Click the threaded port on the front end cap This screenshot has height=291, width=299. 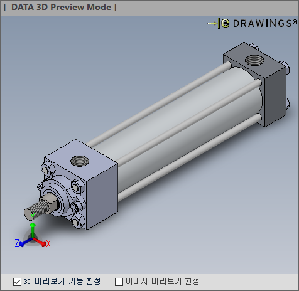click(80, 161)
